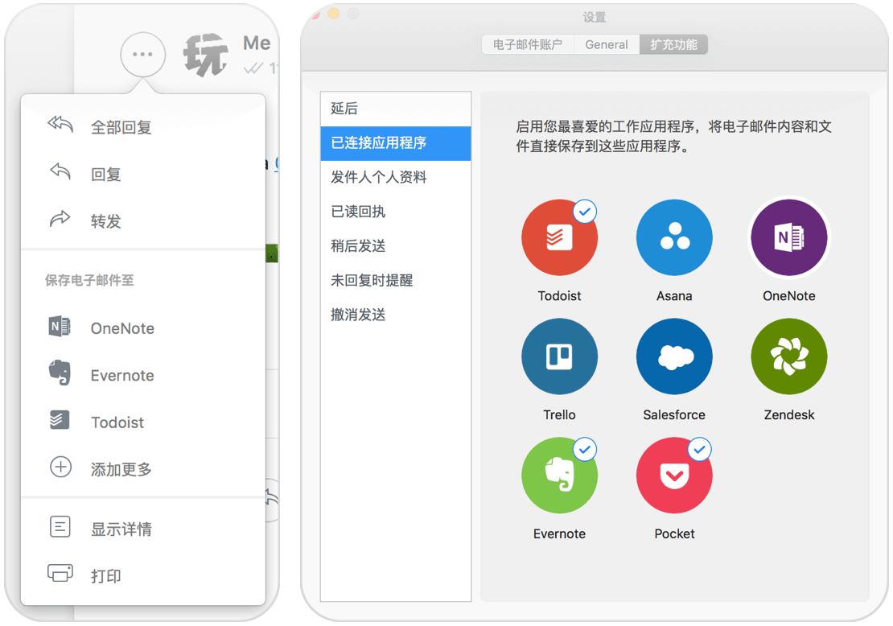The image size is (893, 626).
Task: Click the Todoist label under its icon
Action: [559, 296]
